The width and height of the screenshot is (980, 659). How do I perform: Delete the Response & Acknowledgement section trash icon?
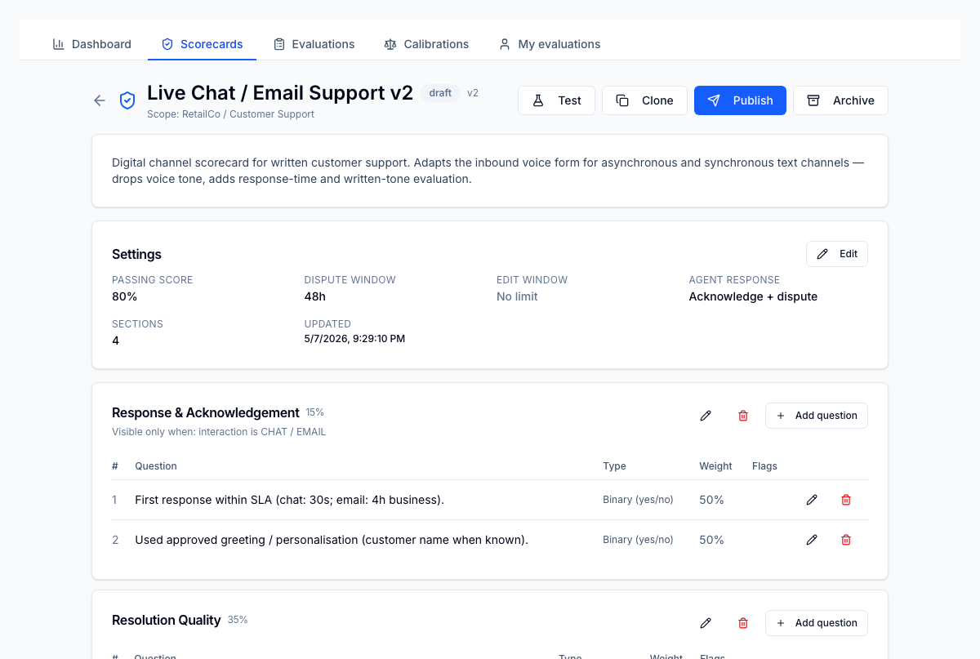tap(743, 416)
